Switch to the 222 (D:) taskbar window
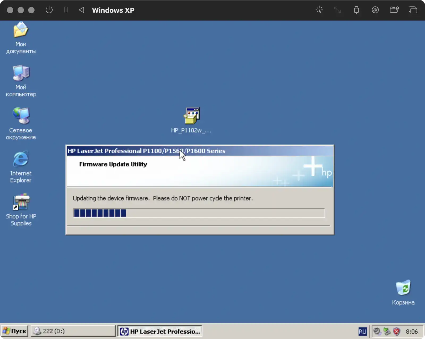The height and width of the screenshot is (339, 425). point(73,331)
